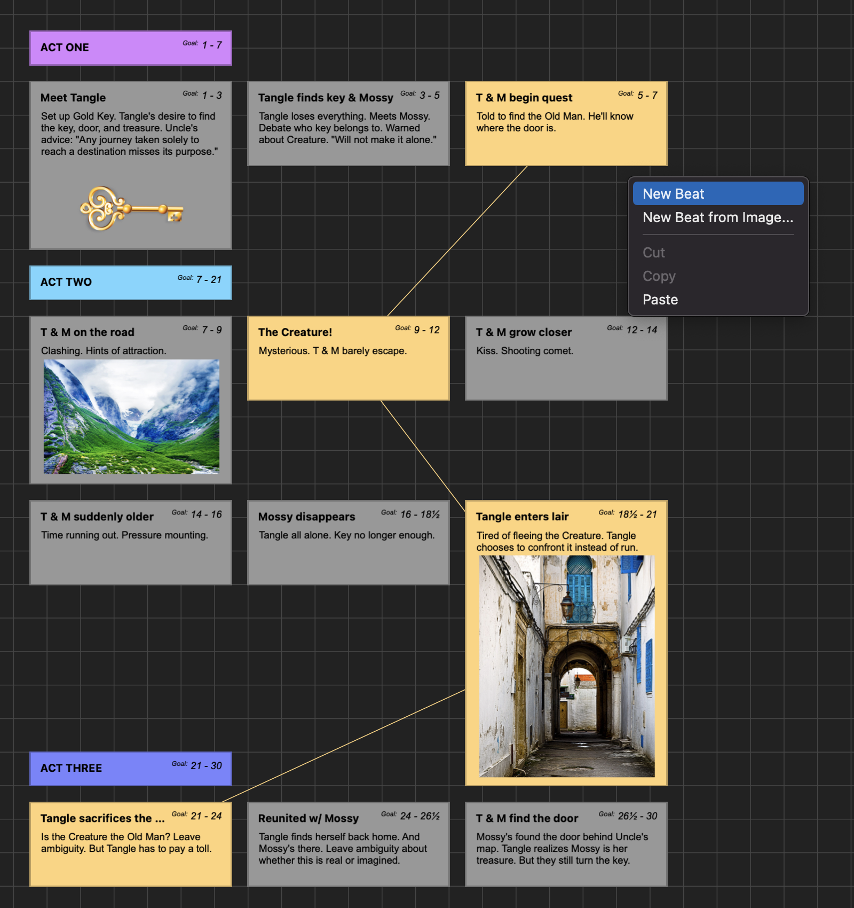This screenshot has height=908, width=854.
Task: Select the ACT TWO blue header card
Action: (x=130, y=283)
